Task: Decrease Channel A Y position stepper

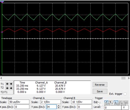Action: pyautogui.click(x=59, y=108)
